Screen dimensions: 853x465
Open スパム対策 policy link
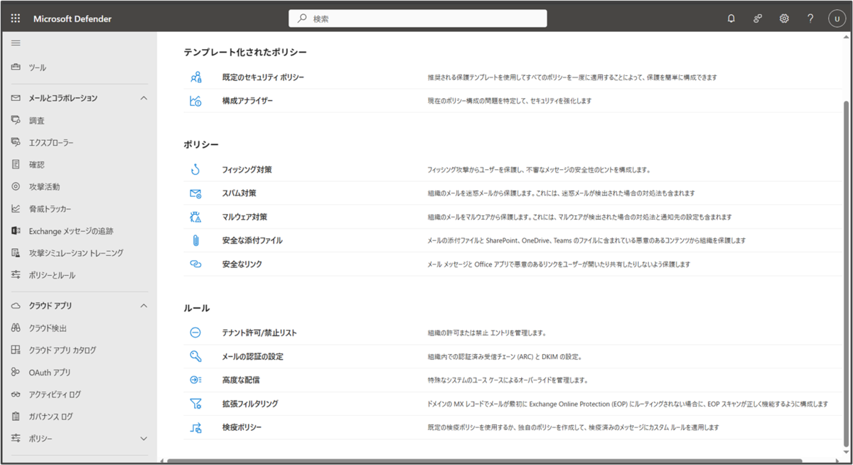pyautogui.click(x=239, y=193)
